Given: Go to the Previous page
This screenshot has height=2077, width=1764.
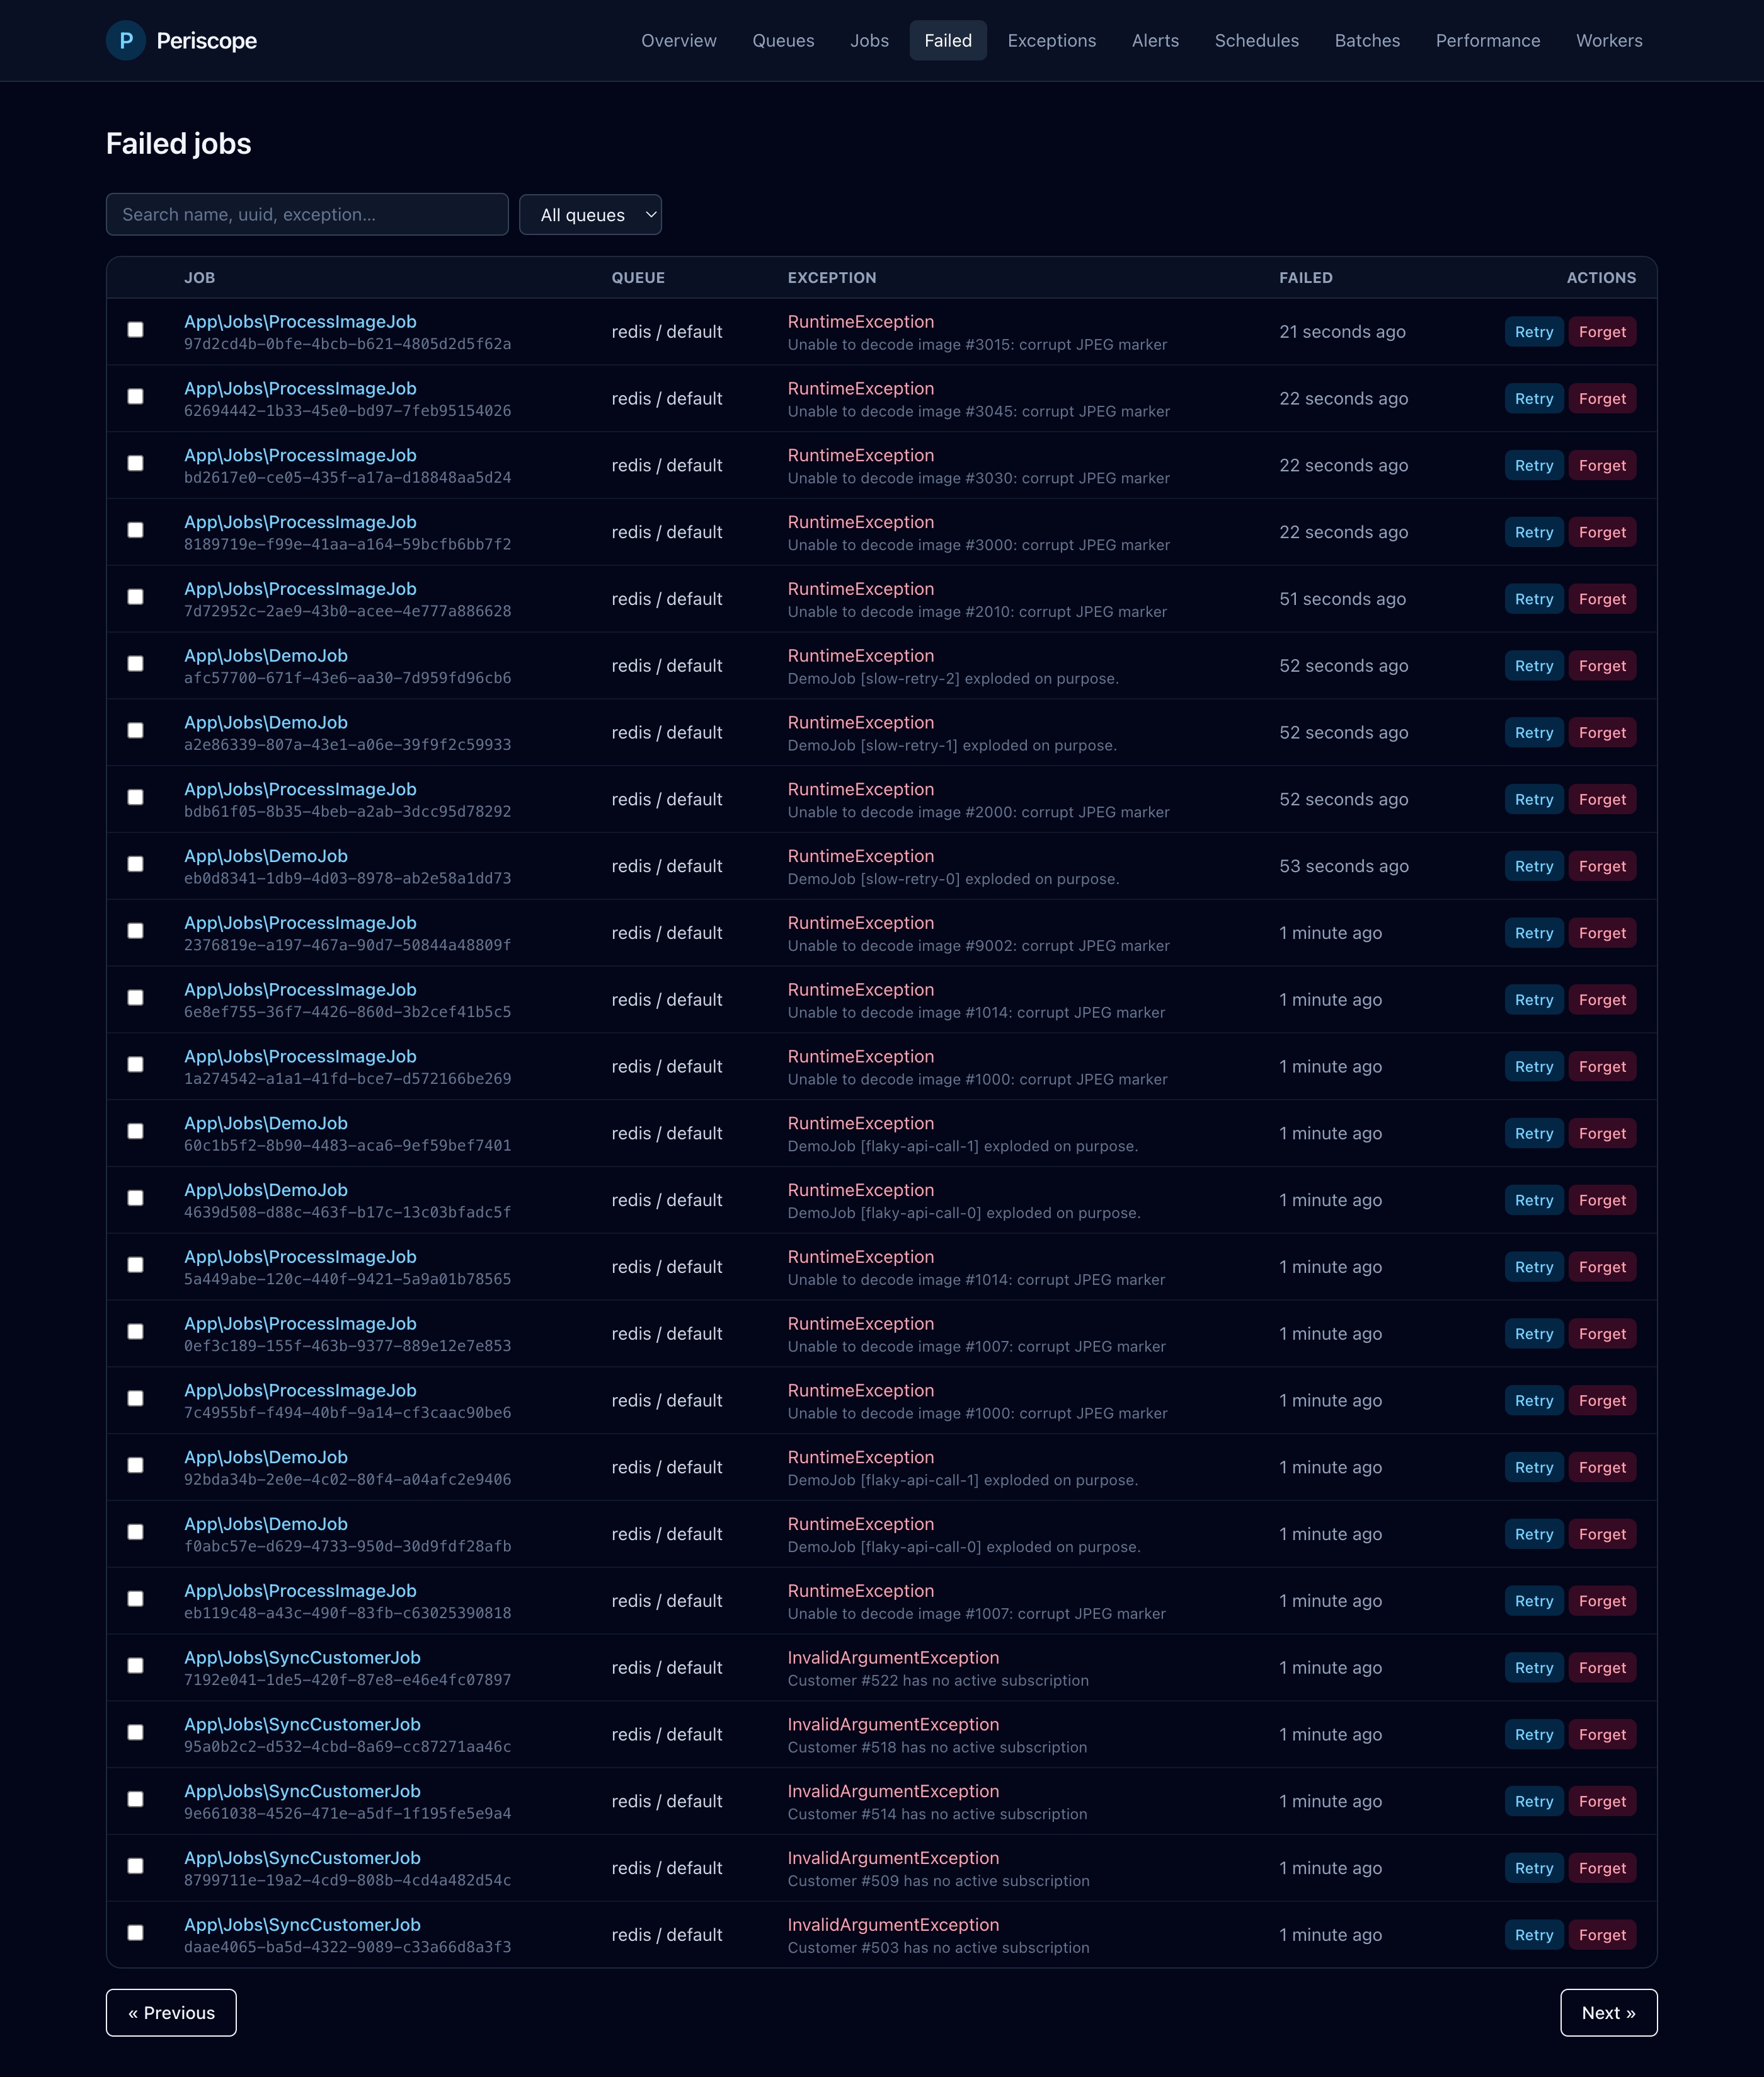Looking at the screenshot, I should [171, 2012].
